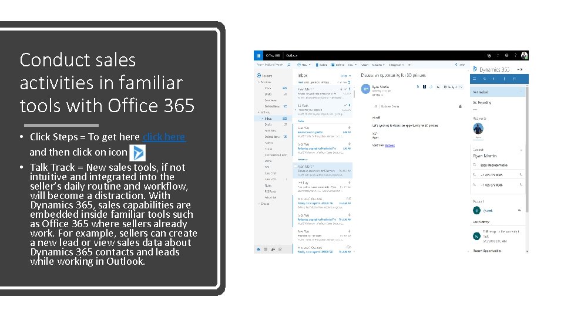
Task: Click the like thumbs-up icon on the message
Action: (438, 87)
